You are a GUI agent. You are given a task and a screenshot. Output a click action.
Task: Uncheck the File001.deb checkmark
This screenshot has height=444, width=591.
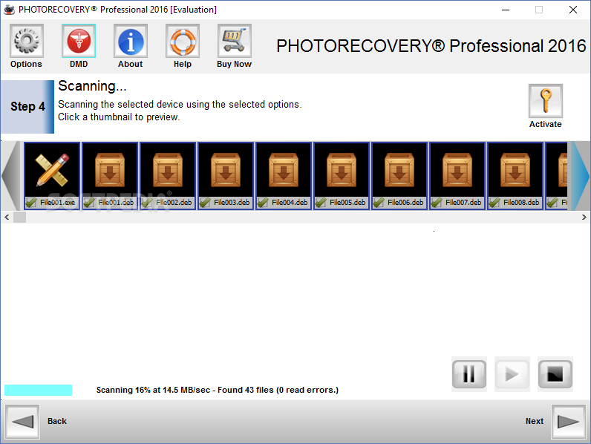[x=89, y=203]
